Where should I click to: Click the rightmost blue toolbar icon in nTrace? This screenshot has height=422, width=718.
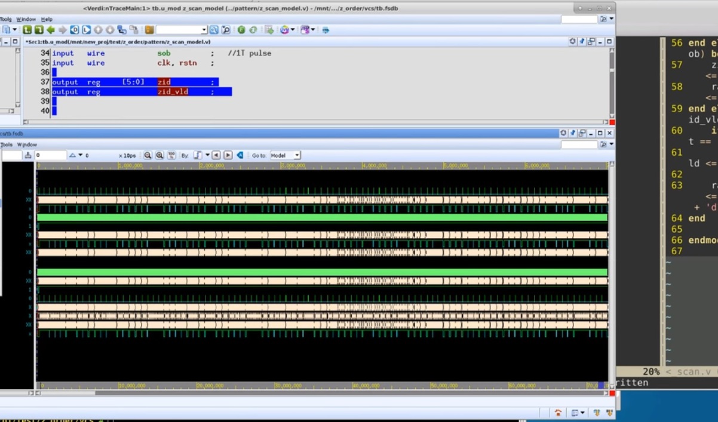tap(326, 30)
